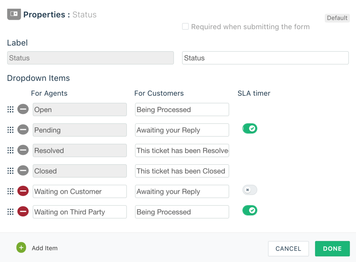Edit the Status label input field

[x=265, y=57]
